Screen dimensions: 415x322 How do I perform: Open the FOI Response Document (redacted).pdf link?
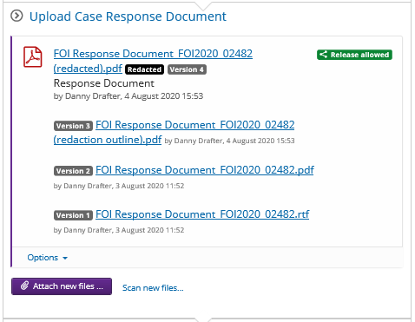tap(153, 61)
